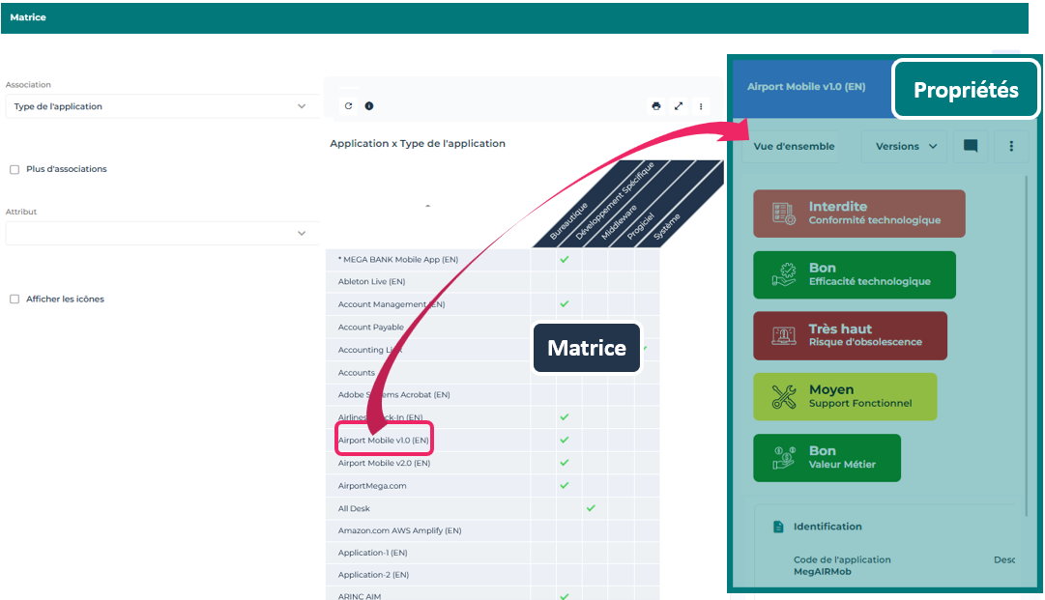The width and height of the screenshot is (1045, 600).
Task: Click the Identification document icon
Action: point(778,527)
